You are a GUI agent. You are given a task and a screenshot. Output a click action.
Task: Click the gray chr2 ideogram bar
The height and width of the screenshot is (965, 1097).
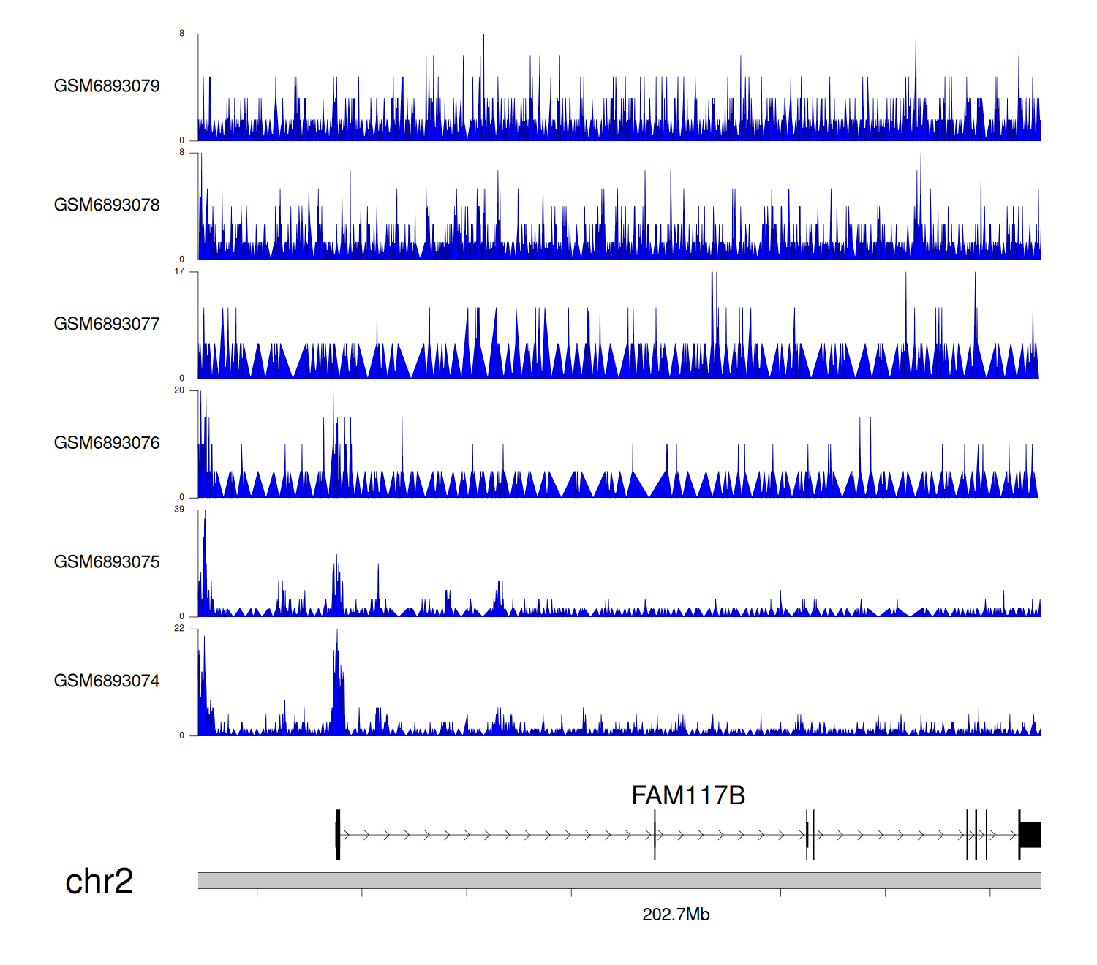coord(619,880)
